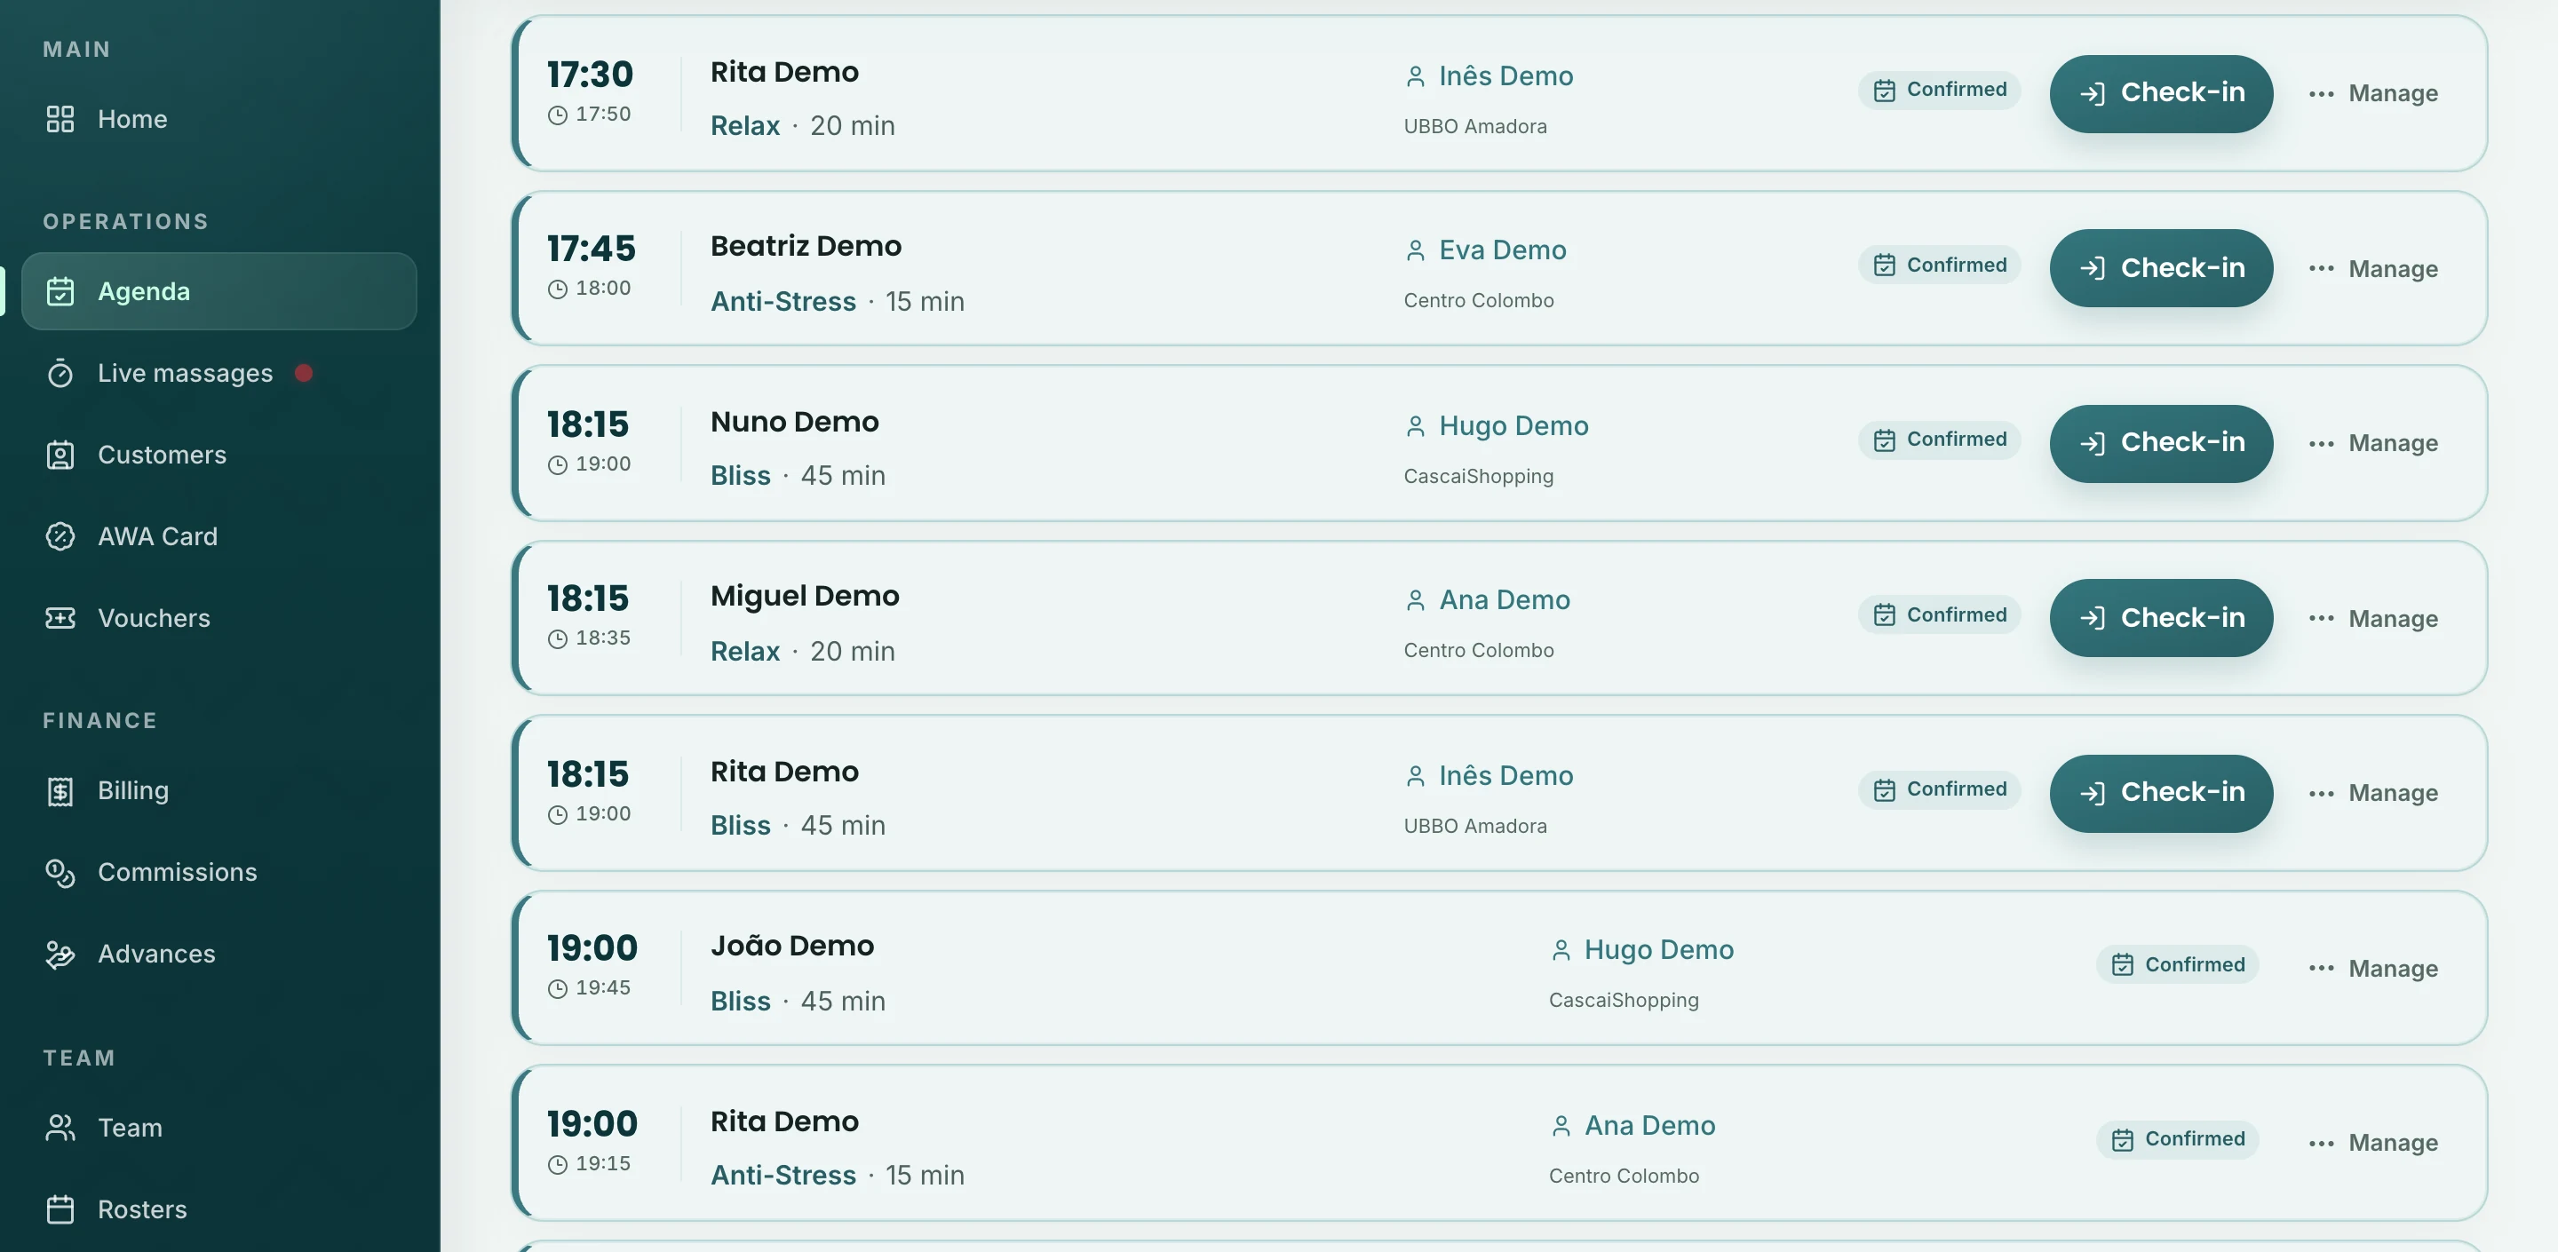Open Manage menu for Nuno Demo
Image resolution: width=2558 pixels, height=1252 pixels.
point(2372,443)
